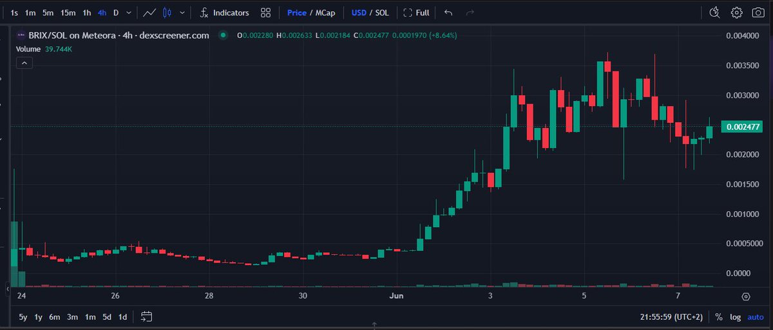Open the time axis settings icon

pyautogui.click(x=745, y=297)
